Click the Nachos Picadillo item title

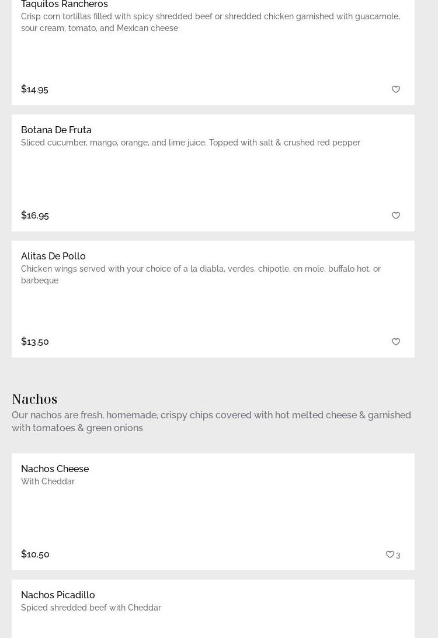pos(58,595)
